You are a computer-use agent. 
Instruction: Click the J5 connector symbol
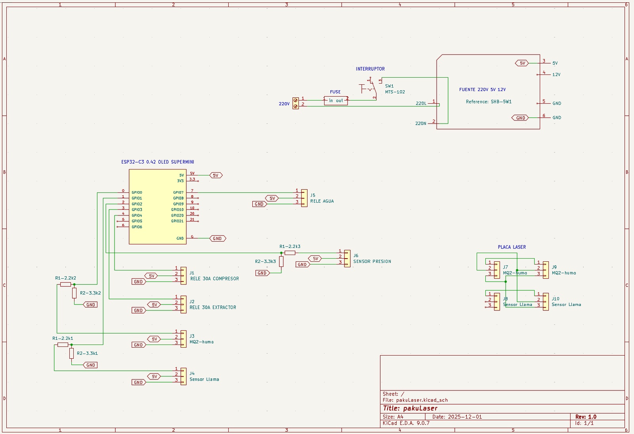[304, 198]
